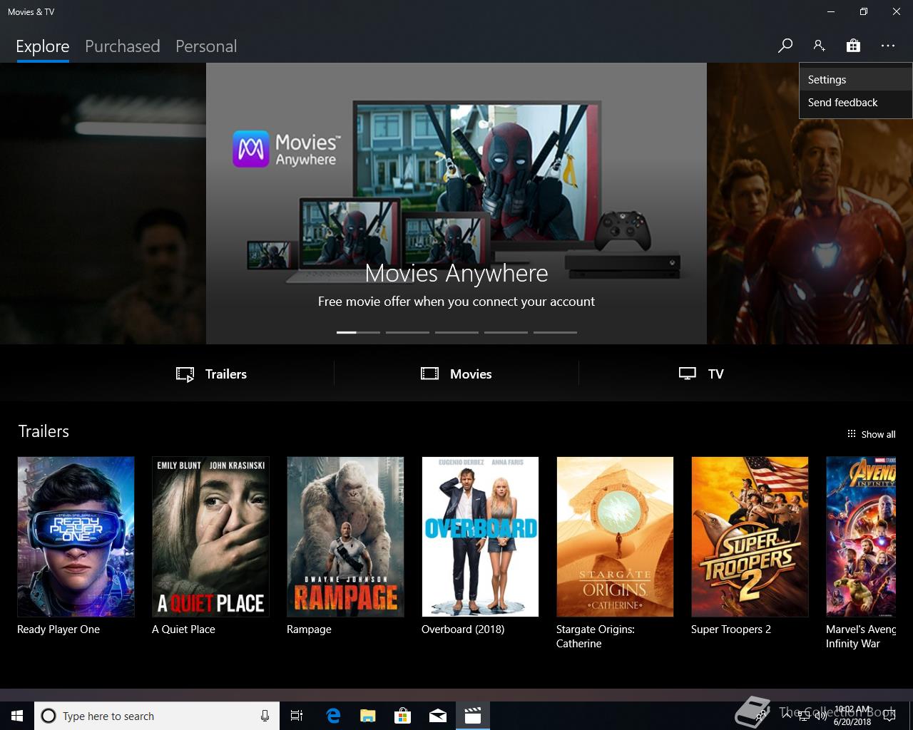Open Microsoft Store from the taskbar

pyautogui.click(x=403, y=716)
